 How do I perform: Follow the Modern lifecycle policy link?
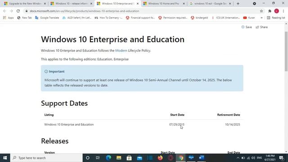121,50
